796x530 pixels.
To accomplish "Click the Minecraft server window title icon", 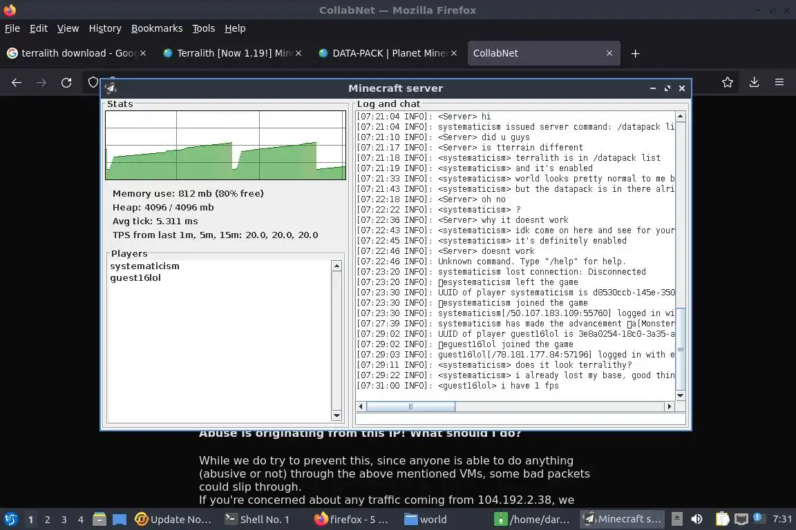I will pyautogui.click(x=111, y=88).
